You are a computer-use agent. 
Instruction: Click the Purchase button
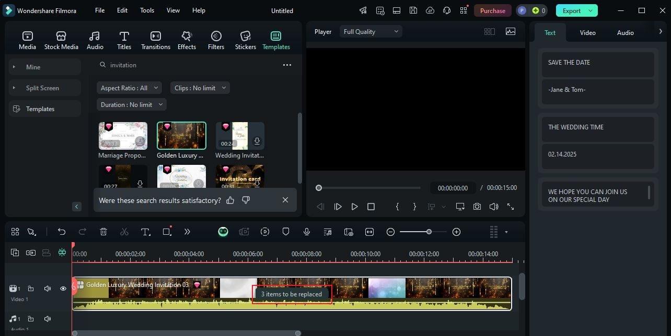point(493,10)
